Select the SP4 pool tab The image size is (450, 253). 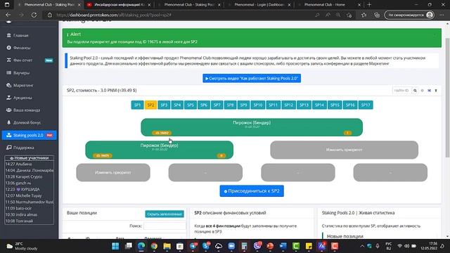[177, 105]
